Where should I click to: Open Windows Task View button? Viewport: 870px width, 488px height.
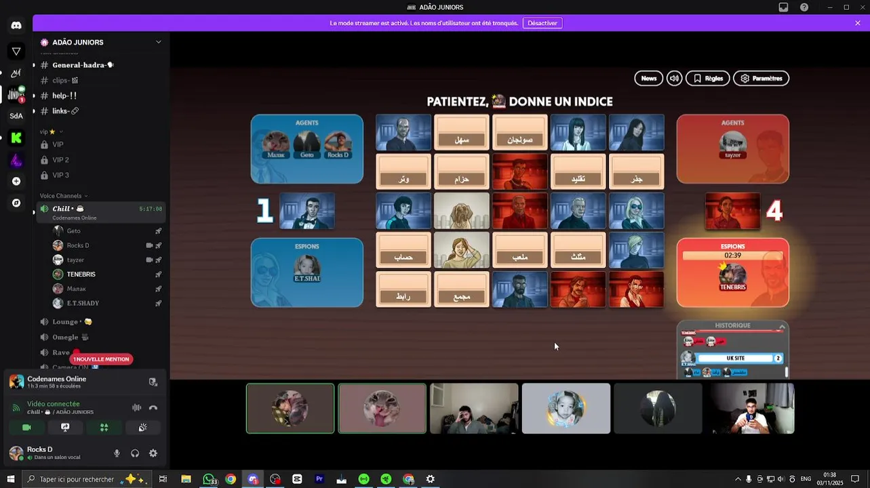click(x=163, y=479)
